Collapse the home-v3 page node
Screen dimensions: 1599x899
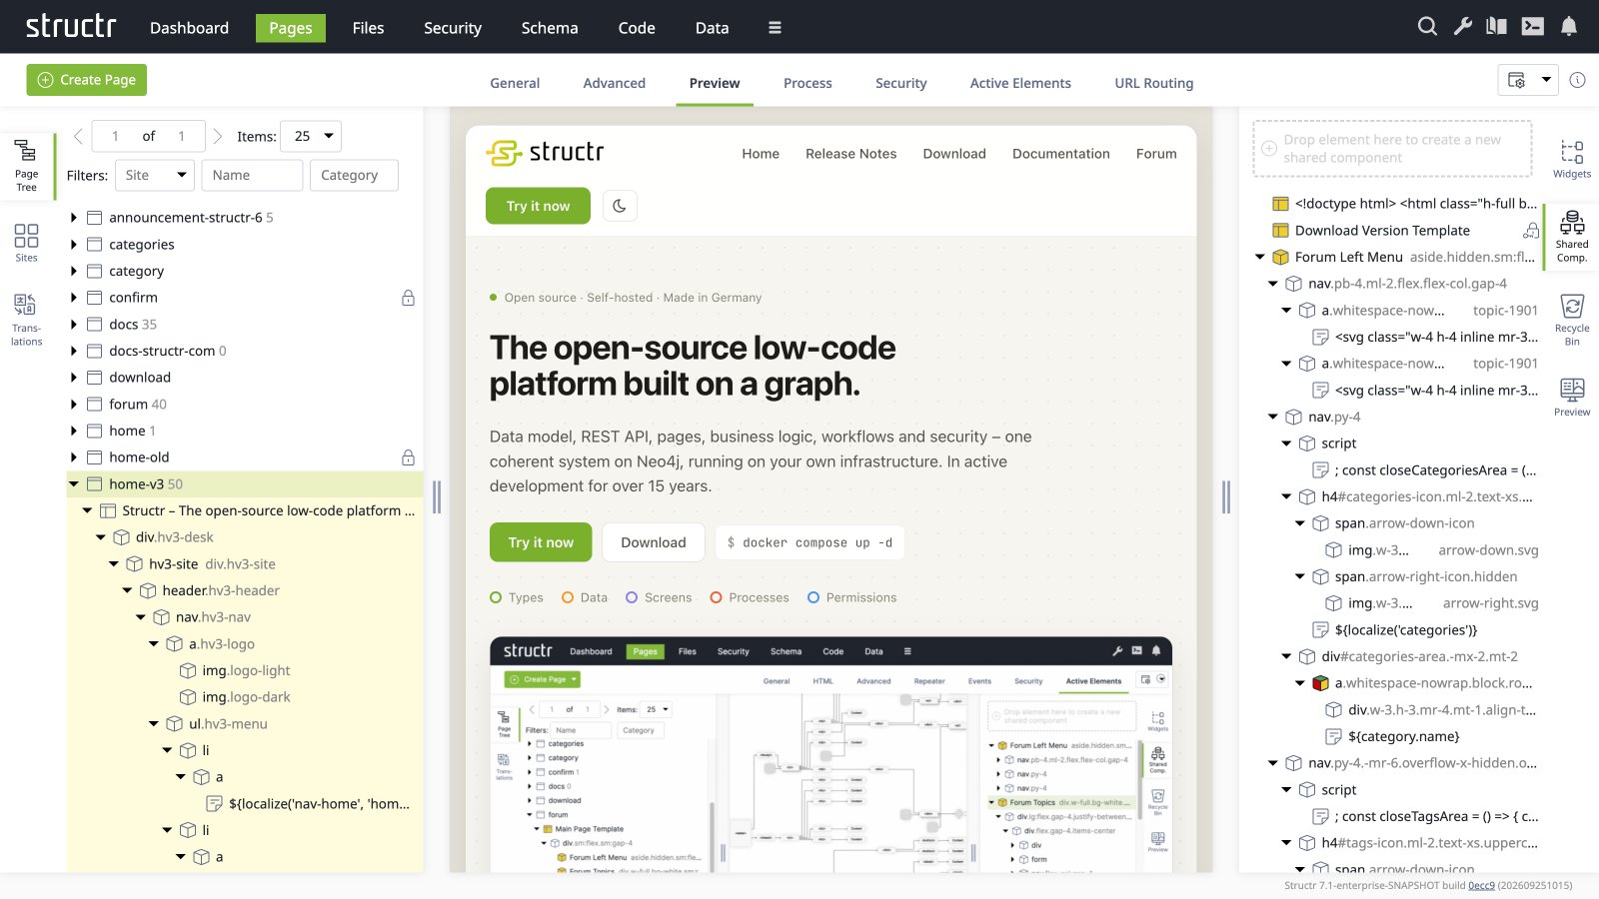[x=74, y=484]
